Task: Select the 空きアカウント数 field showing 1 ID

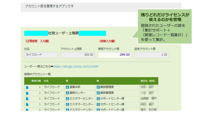Action: [151, 55]
